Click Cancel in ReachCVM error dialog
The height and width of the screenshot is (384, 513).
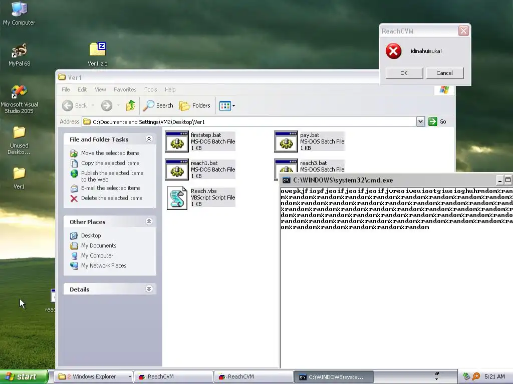coord(445,73)
